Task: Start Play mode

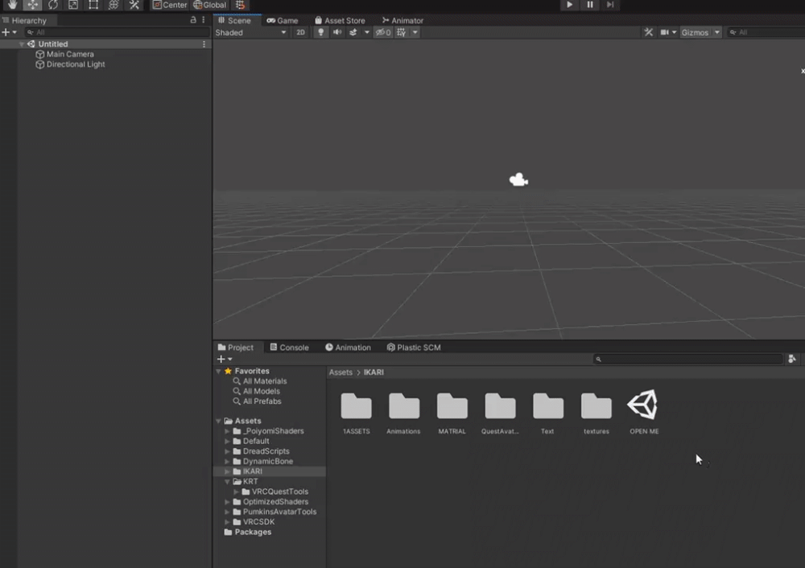Action: coord(569,5)
